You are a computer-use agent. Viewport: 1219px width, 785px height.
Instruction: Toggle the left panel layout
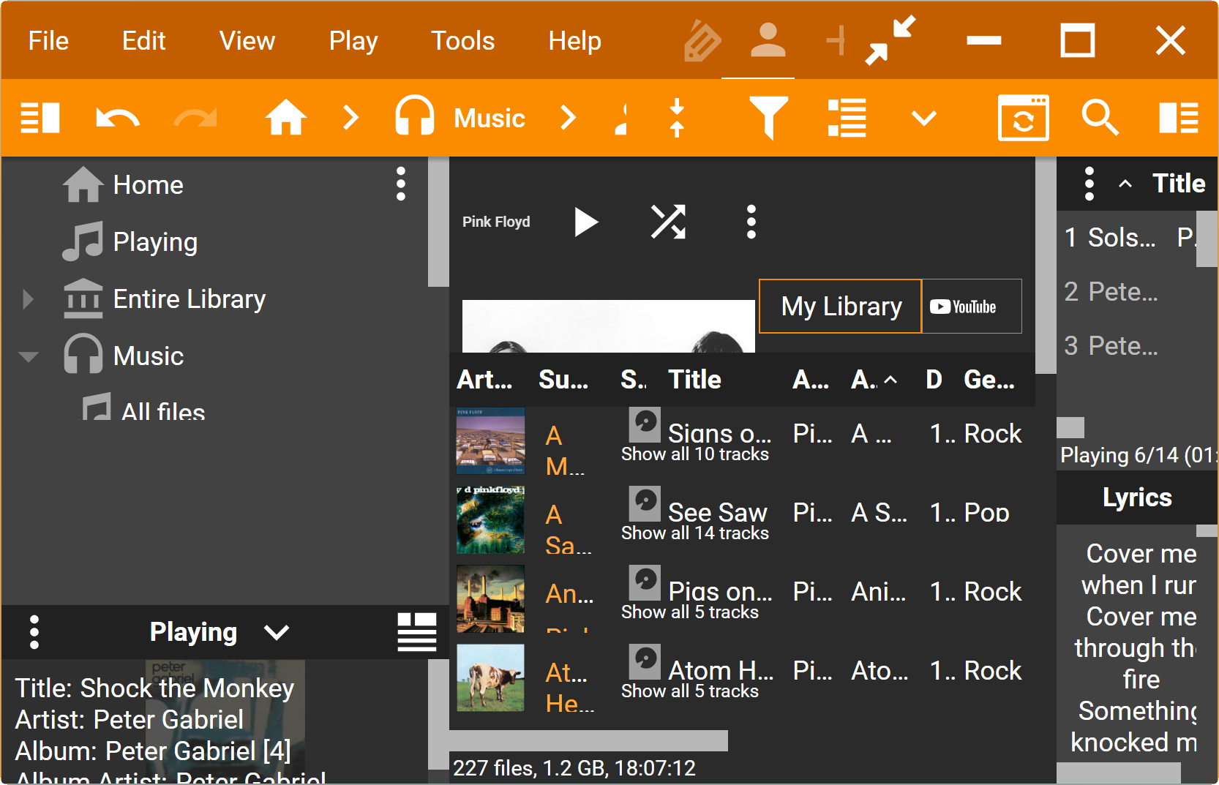(40, 118)
